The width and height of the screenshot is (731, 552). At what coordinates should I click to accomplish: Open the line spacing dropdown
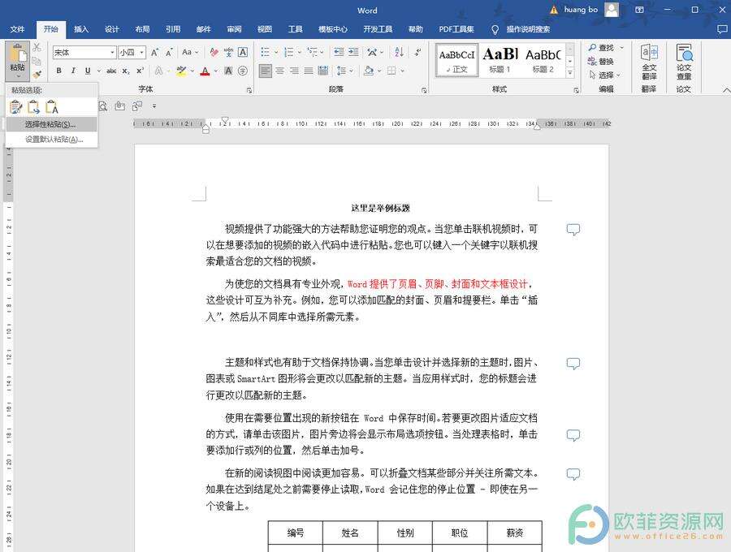(x=345, y=71)
